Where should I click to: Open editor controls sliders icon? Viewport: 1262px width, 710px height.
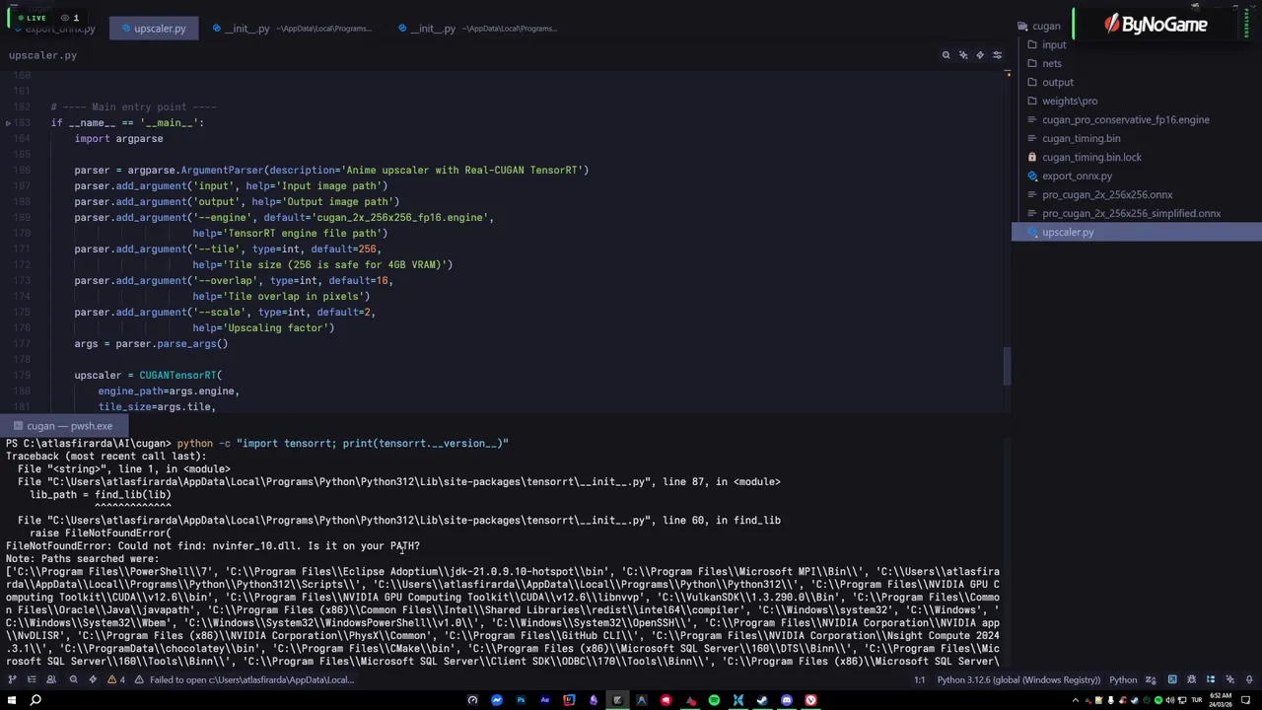pyautogui.click(x=997, y=55)
